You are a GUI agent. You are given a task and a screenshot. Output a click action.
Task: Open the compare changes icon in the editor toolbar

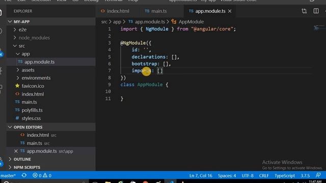(304, 11)
